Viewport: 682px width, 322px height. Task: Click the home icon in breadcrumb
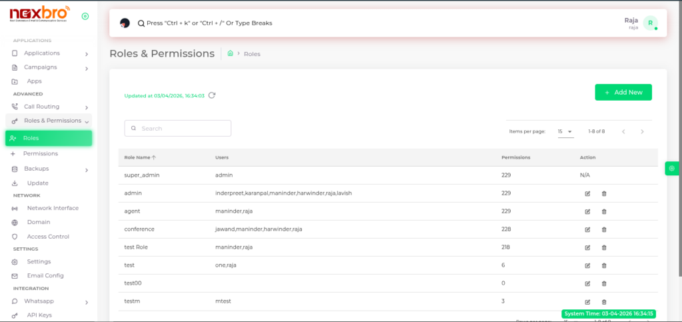pyautogui.click(x=230, y=53)
